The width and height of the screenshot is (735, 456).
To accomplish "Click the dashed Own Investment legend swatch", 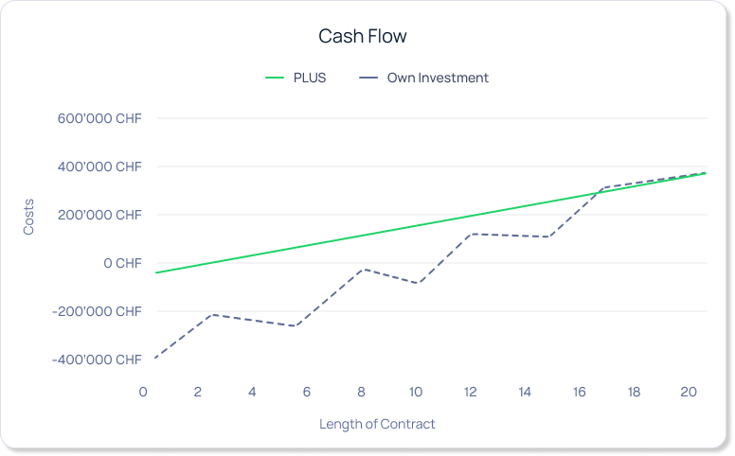I will point(368,78).
